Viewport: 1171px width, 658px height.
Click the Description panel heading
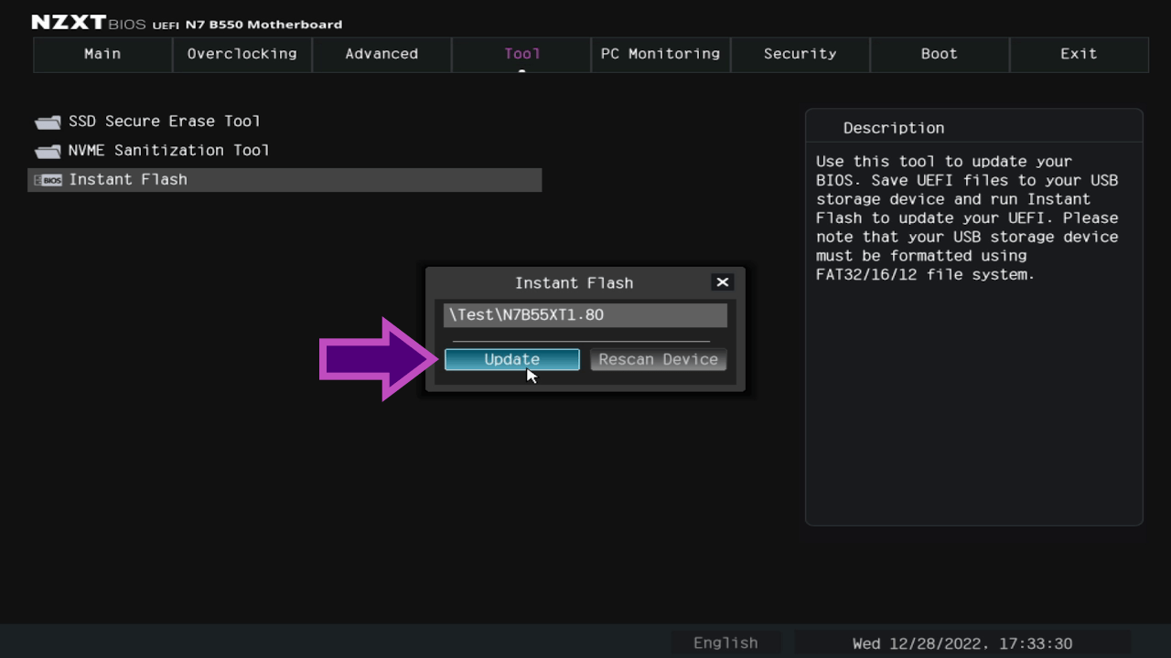coord(894,128)
